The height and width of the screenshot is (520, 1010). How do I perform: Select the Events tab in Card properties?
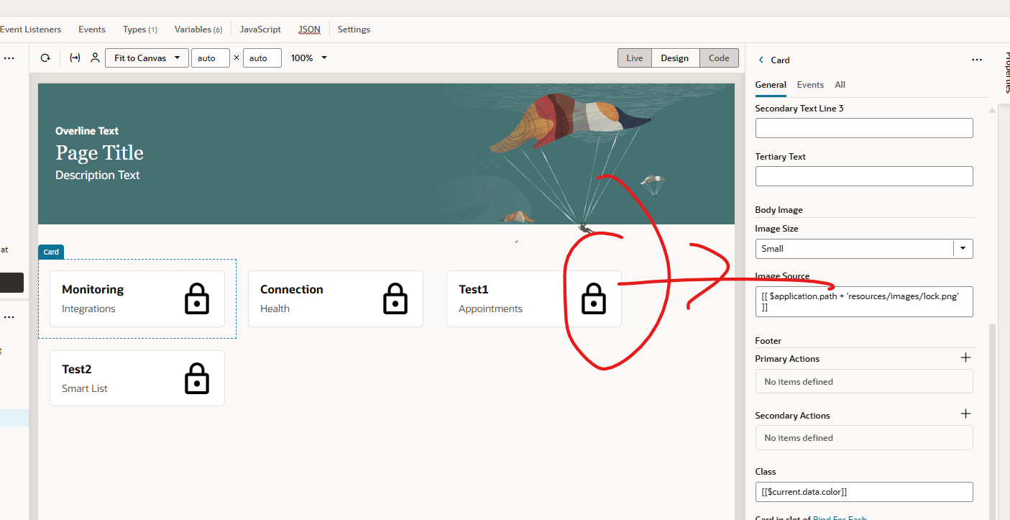(810, 85)
